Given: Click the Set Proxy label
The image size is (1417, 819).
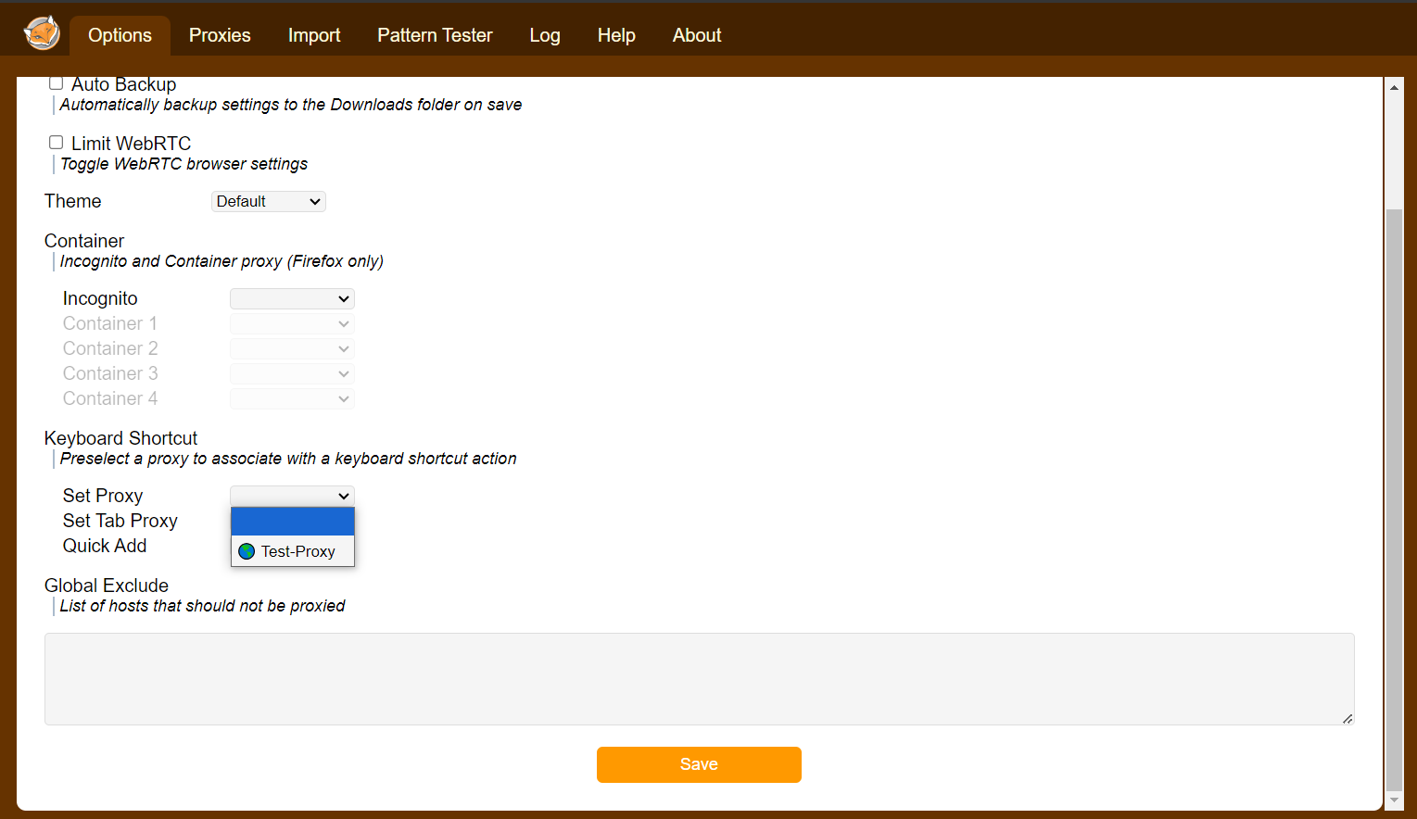Looking at the screenshot, I should [103, 496].
